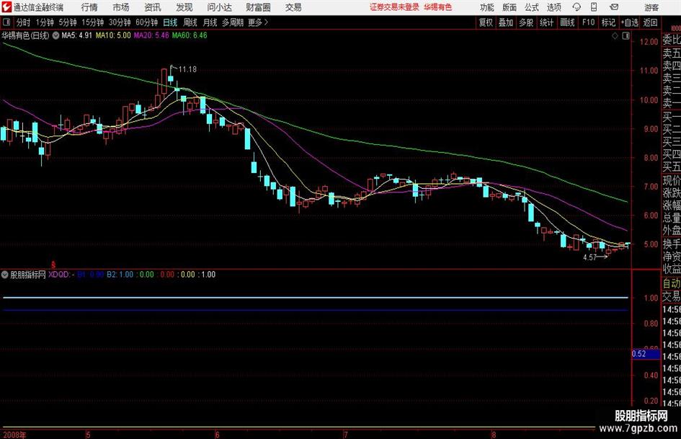Toggle the panel layout icon beside the diamond
The height and width of the screenshot is (439, 681).
click(626, 36)
